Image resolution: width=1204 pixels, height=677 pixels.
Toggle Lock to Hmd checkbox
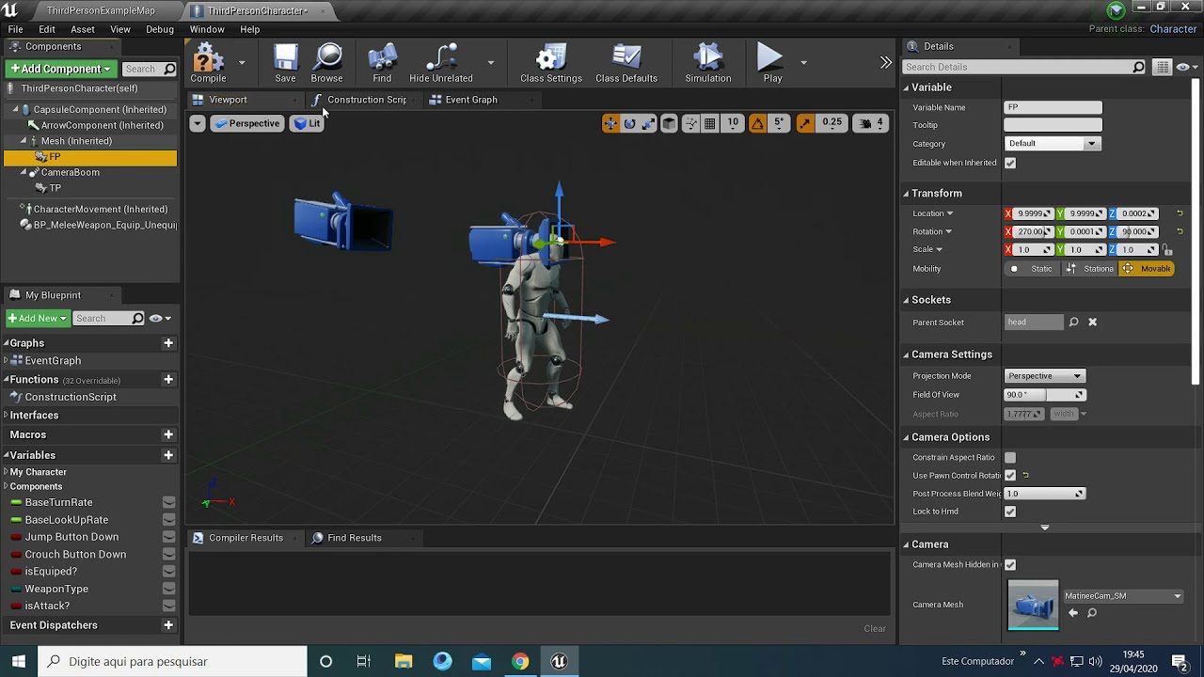[x=1010, y=512]
